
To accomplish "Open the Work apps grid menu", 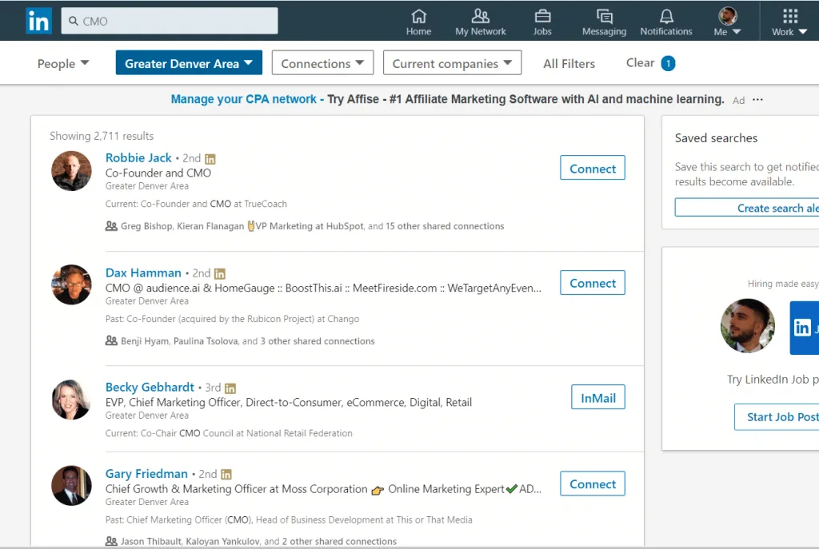I will click(789, 22).
